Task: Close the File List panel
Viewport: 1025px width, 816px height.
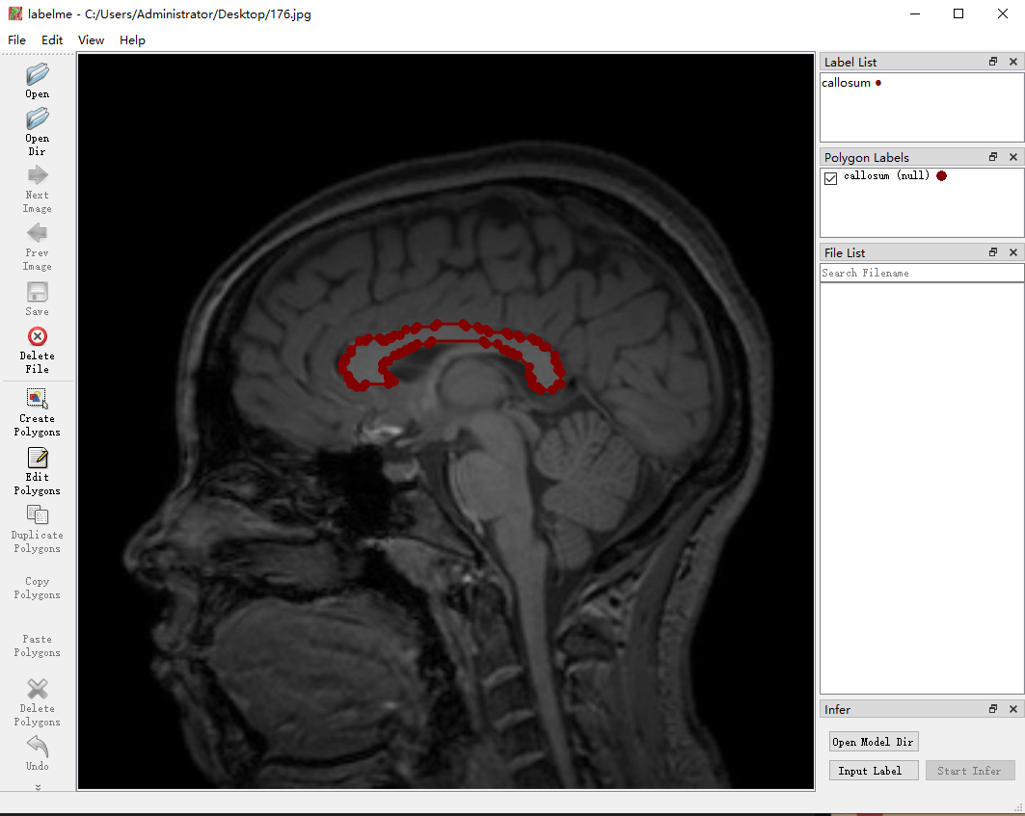Action: click(1012, 252)
